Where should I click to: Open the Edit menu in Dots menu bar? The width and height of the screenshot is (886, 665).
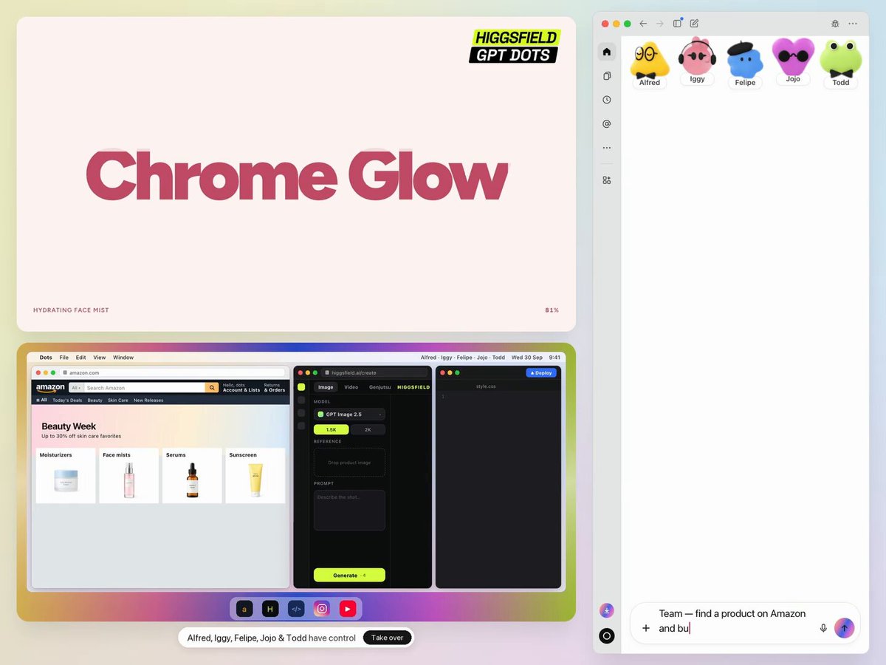81,358
